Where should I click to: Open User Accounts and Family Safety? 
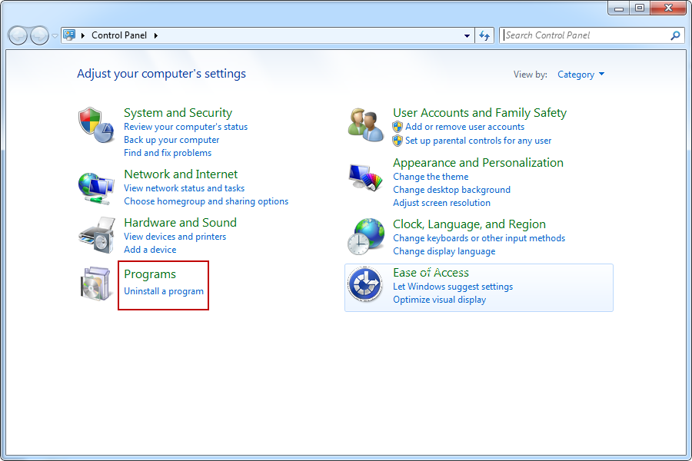coord(479,113)
